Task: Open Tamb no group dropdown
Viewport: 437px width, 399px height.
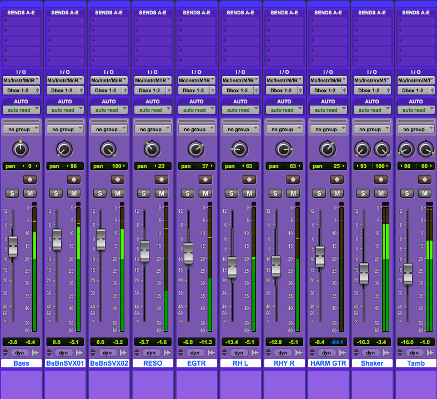Action: (x=416, y=129)
